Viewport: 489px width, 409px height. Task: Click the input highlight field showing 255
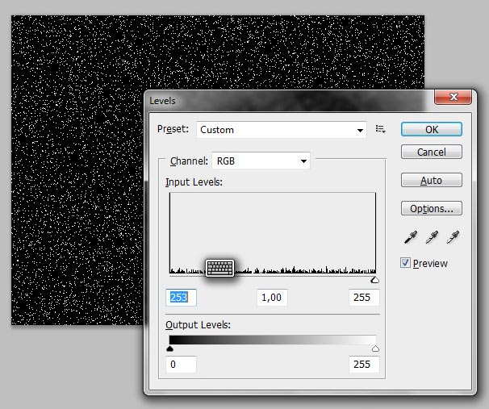coord(362,298)
